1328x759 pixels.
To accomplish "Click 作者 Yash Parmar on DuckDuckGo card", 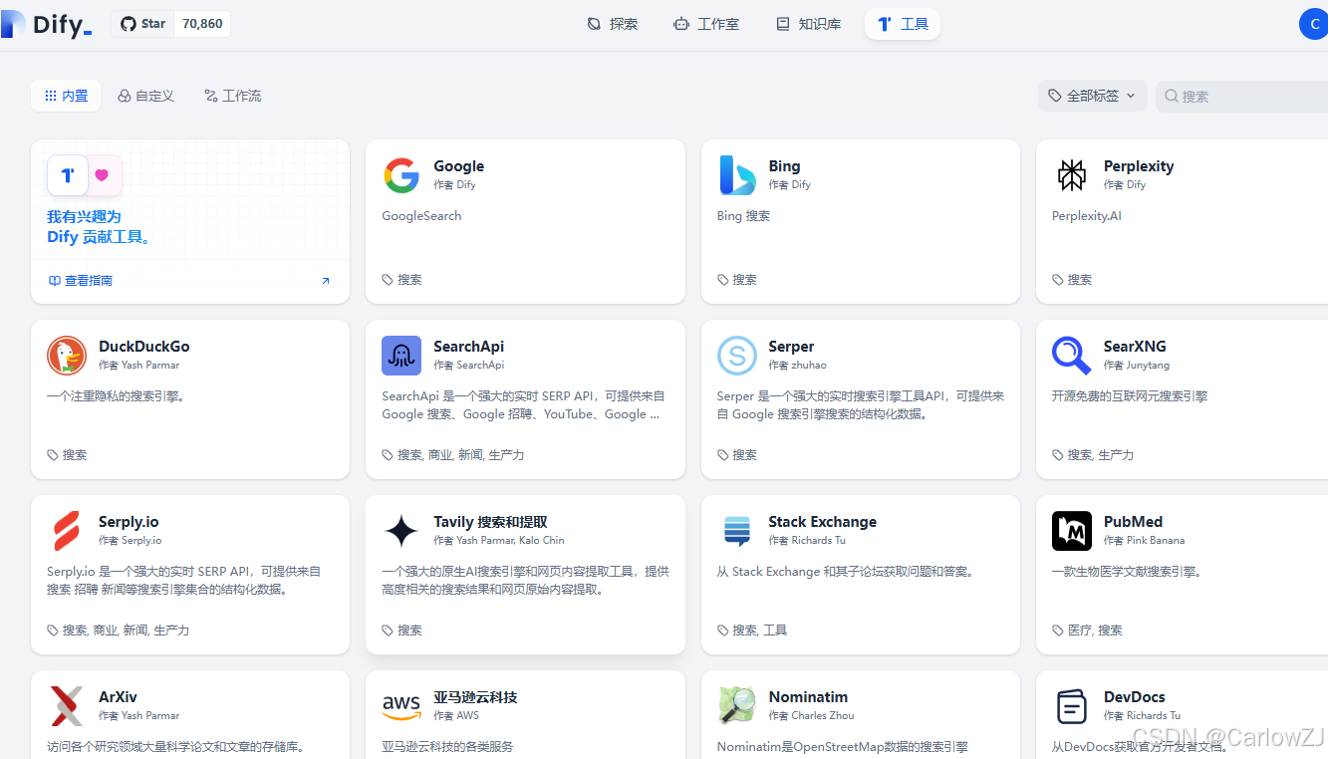I will pos(138,366).
